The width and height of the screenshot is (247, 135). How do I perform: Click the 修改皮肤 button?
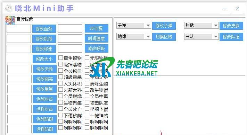click(231, 26)
